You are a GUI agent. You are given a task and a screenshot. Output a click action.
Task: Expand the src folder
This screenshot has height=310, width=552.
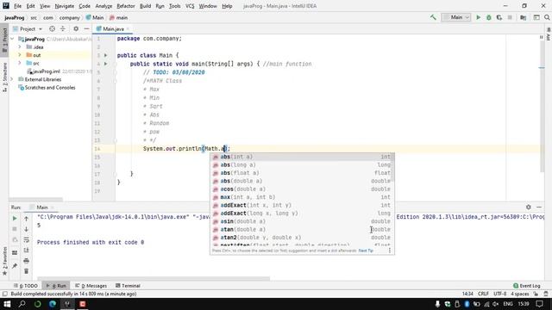(x=20, y=63)
